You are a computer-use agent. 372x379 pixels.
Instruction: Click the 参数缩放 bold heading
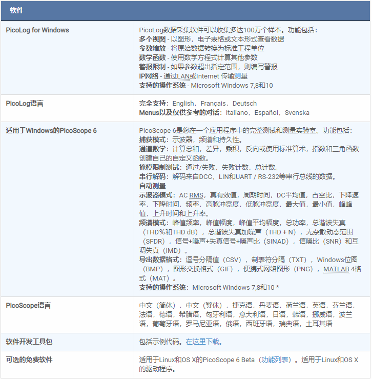point(152,48)
